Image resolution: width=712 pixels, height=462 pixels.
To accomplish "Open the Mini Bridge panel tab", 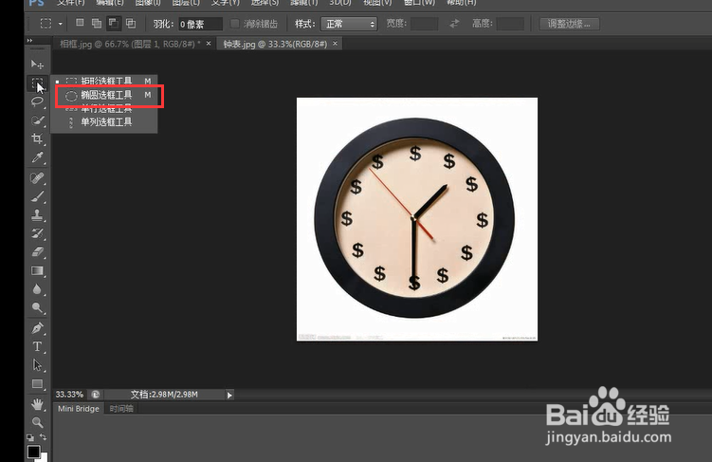I will [x=79, y=408].
